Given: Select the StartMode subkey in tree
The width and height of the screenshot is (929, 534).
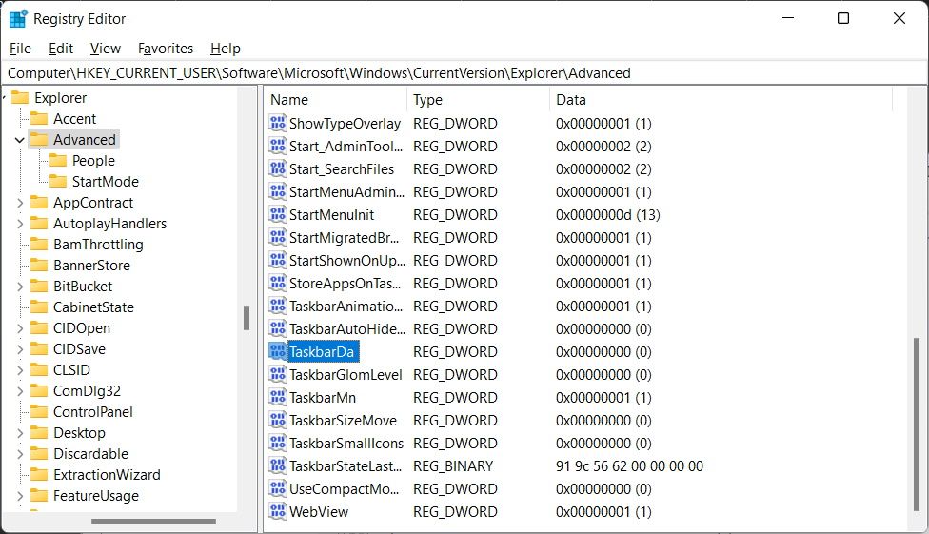Looking at the screenshot, I should [x=105, y=182].
